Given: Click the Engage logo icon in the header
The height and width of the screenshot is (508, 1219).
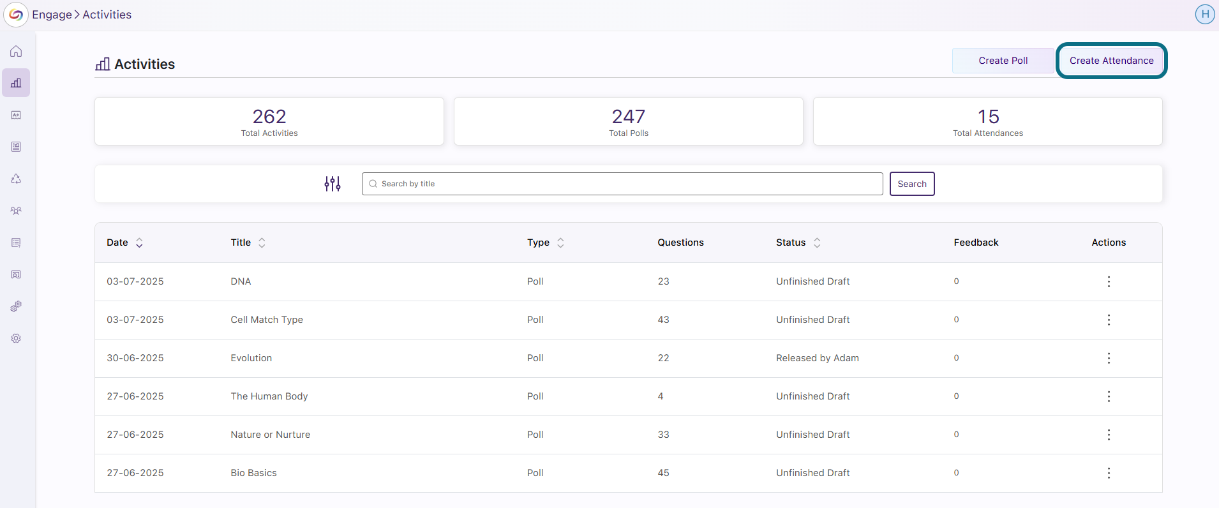Looking at the screenshot, I should point(16,15).
